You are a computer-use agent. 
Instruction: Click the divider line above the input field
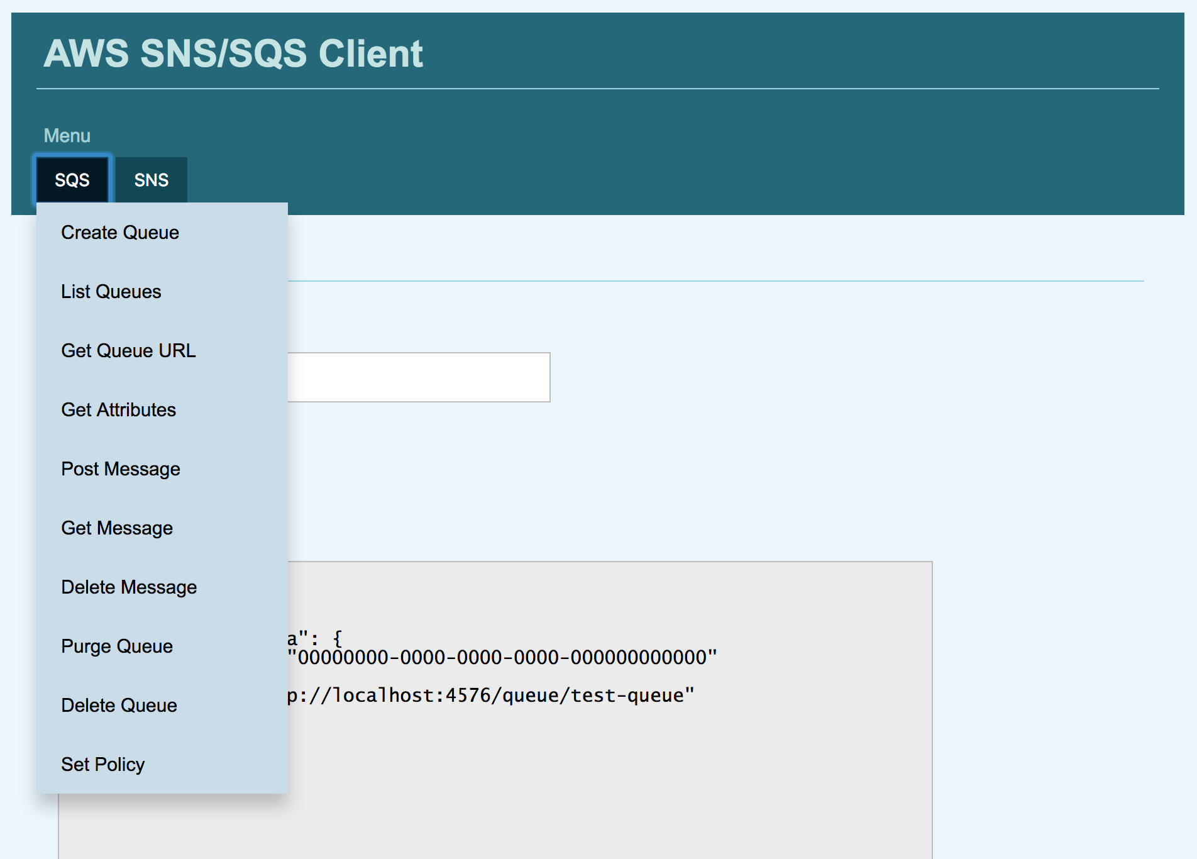pos(715,281)
